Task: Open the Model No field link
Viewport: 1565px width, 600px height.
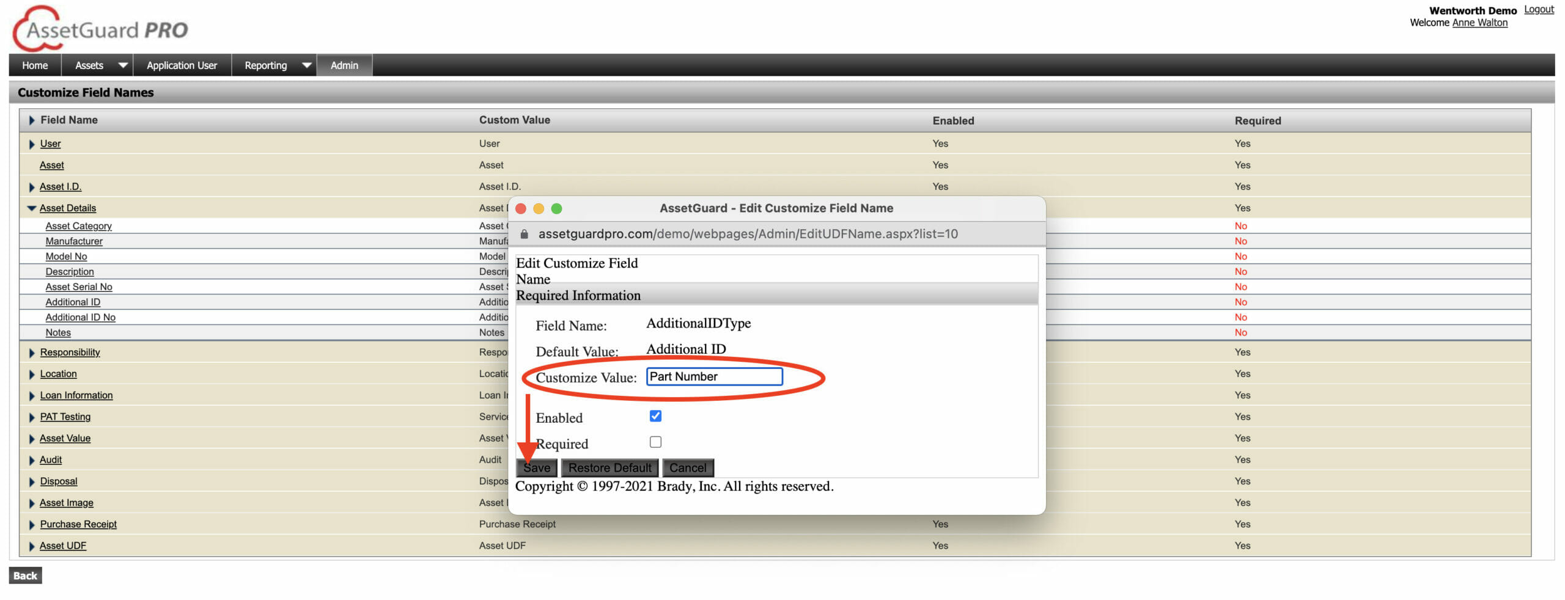Action: [x=66, y=257]
